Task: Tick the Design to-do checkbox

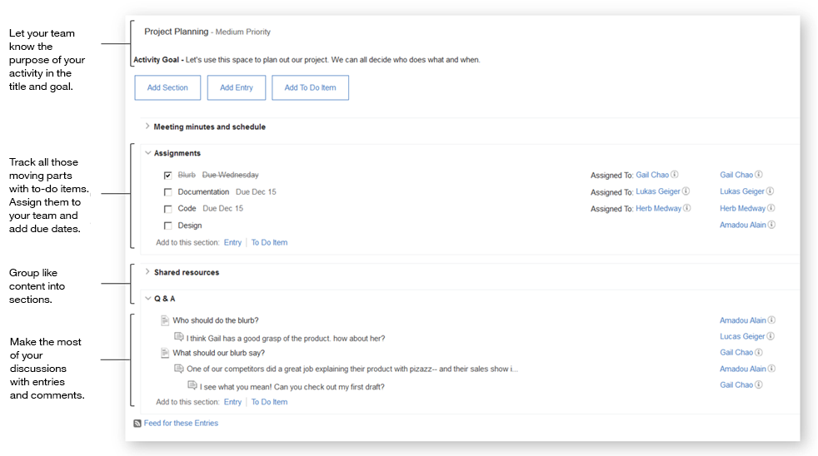Action: 168,226
